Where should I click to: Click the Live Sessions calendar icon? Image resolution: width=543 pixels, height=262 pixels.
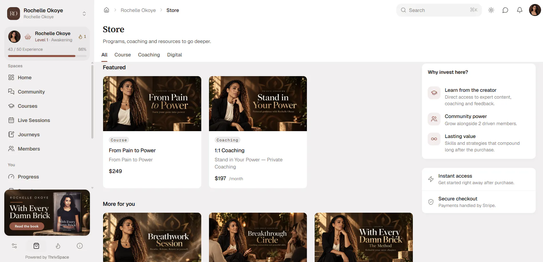pos(11,120)
